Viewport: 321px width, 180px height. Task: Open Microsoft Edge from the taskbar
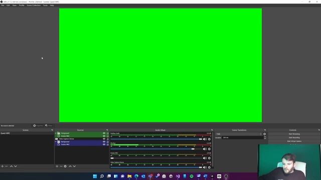click(136, 176)
